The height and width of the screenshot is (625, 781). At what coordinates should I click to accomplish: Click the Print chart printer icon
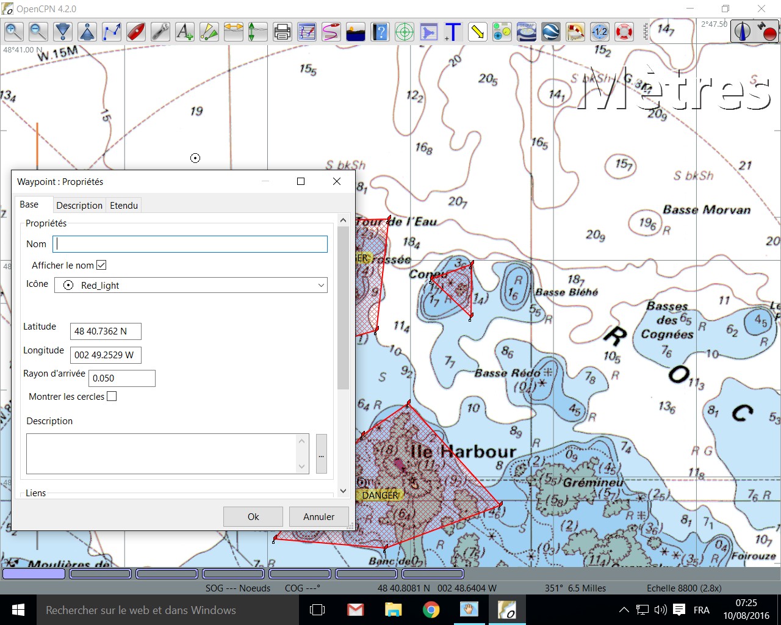coord(282,31)
